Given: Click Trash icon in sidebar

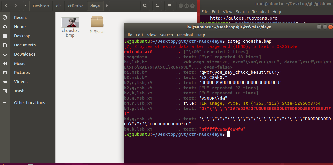Looking at the screenshot, I should pos(5,91).
